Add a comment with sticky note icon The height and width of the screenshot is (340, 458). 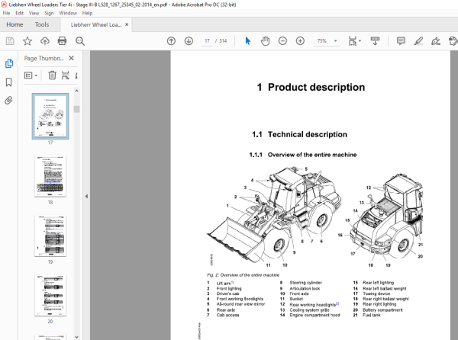tap(401, 41)
